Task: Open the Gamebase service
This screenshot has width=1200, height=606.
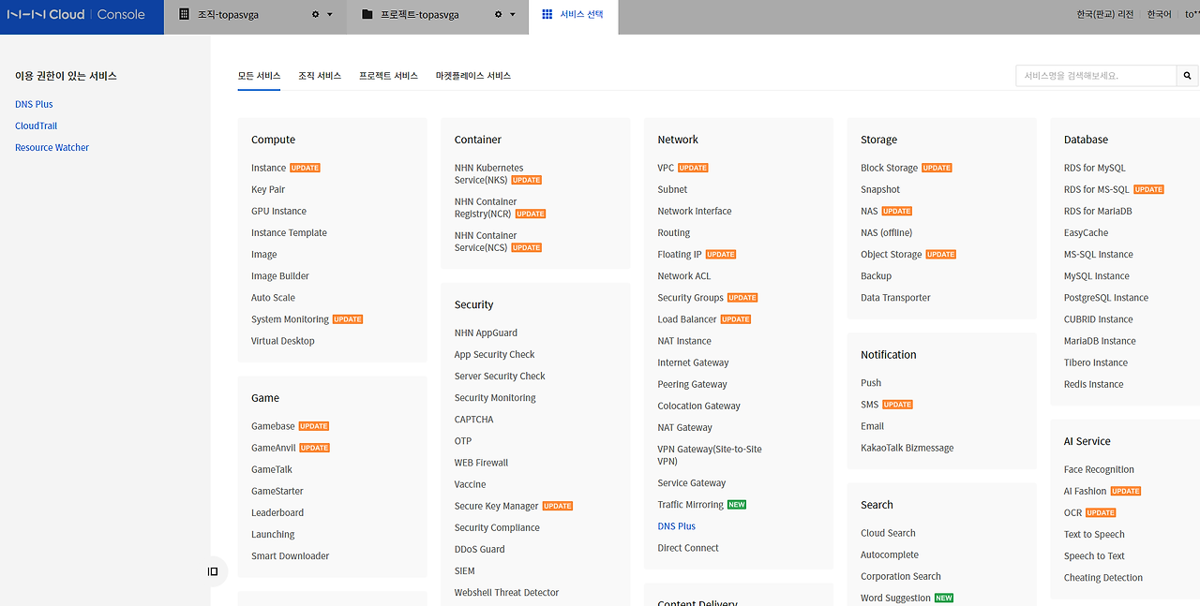Action: (273, 426)
